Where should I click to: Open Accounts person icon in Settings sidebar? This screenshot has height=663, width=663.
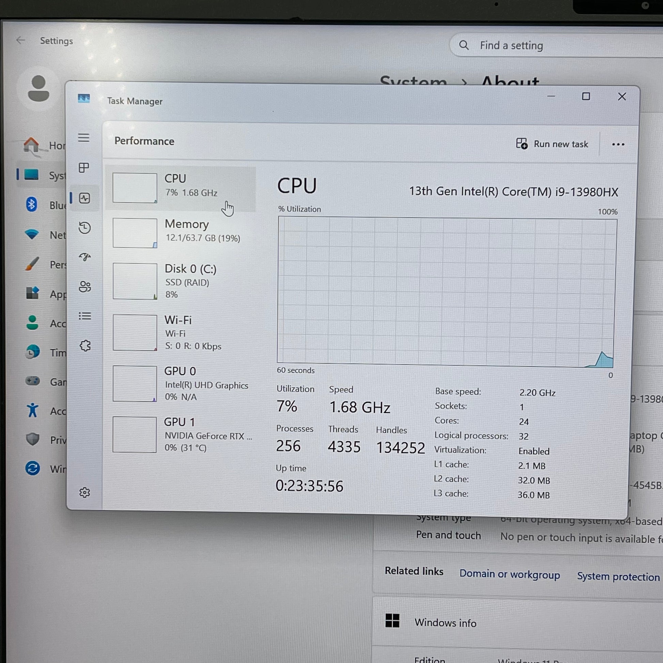(x=33, y=323)
